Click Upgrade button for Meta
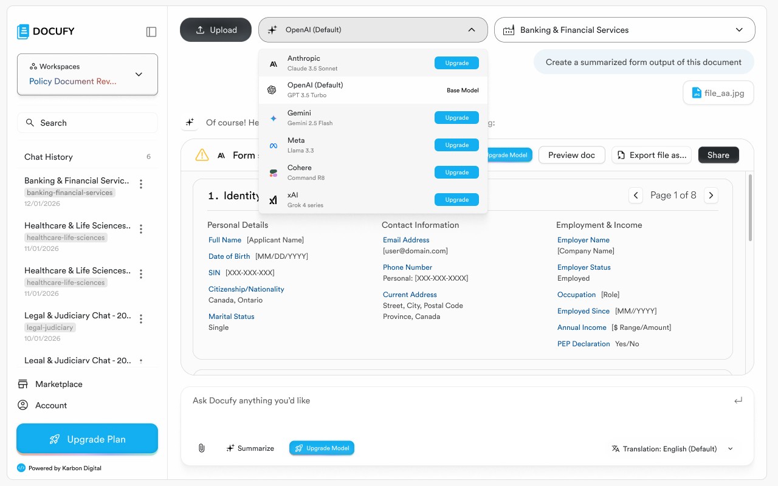Screen dimensions: 778x486 point(456,145)
